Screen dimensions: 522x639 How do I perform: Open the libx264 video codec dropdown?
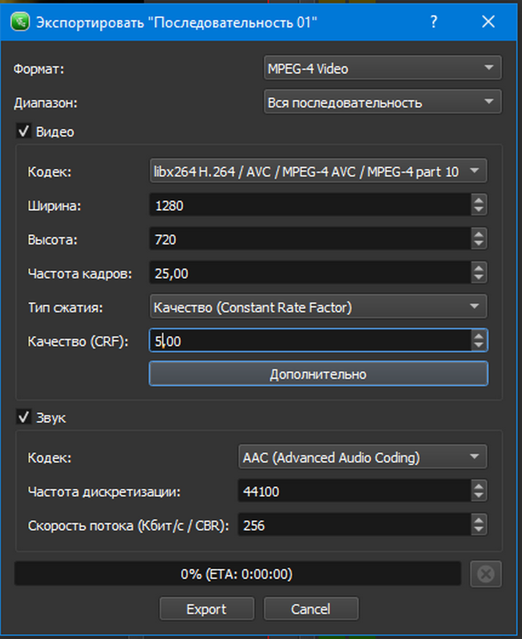point(318,172)
